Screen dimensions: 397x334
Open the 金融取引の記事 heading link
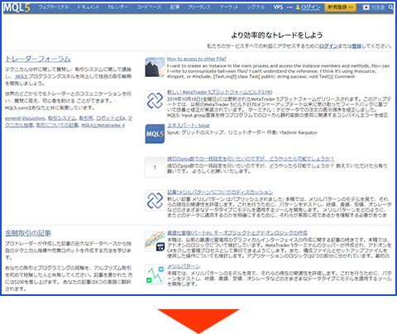coord(28,233)
